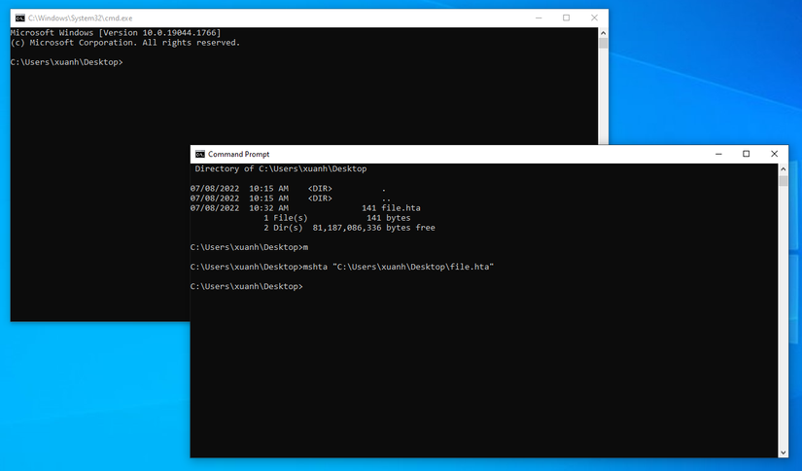This screenshot has height=471, width=802.
Task: Click the Command Prompt window system icon
Action: [x=200, y=154]
